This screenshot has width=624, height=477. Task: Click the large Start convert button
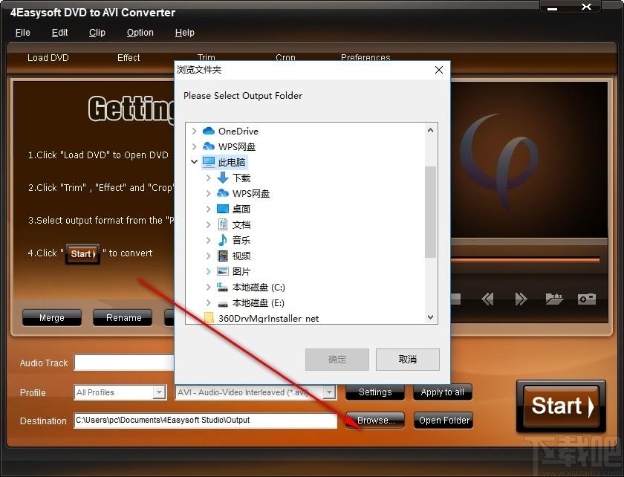point(561,406)
